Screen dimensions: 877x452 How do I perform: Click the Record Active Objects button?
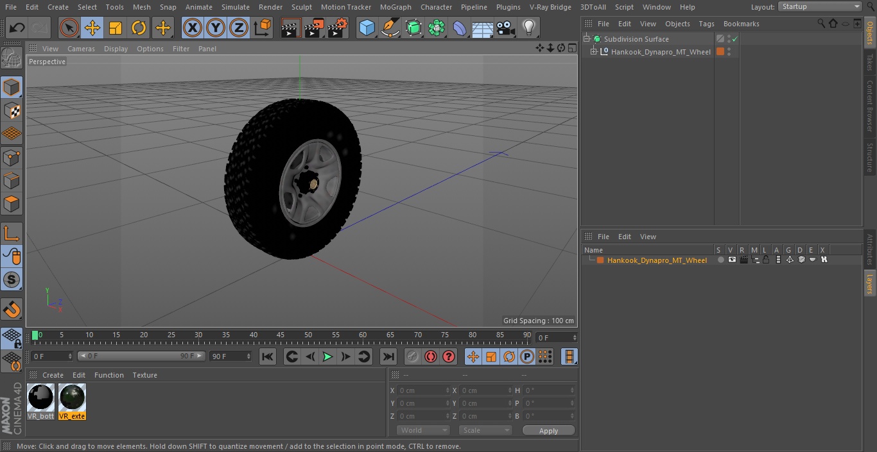pos(413,356)
